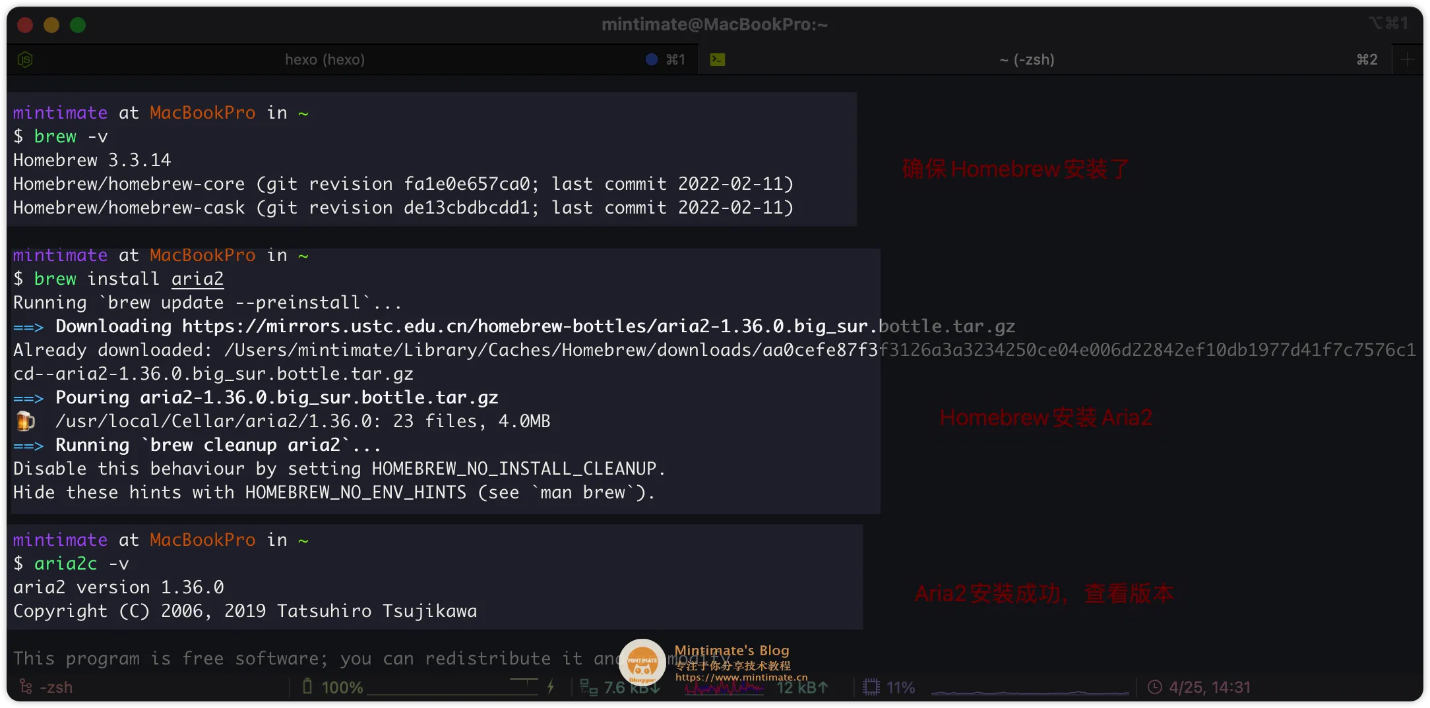
Task: Click the blue activity dot on hexo tab
Action: [652, 59]
